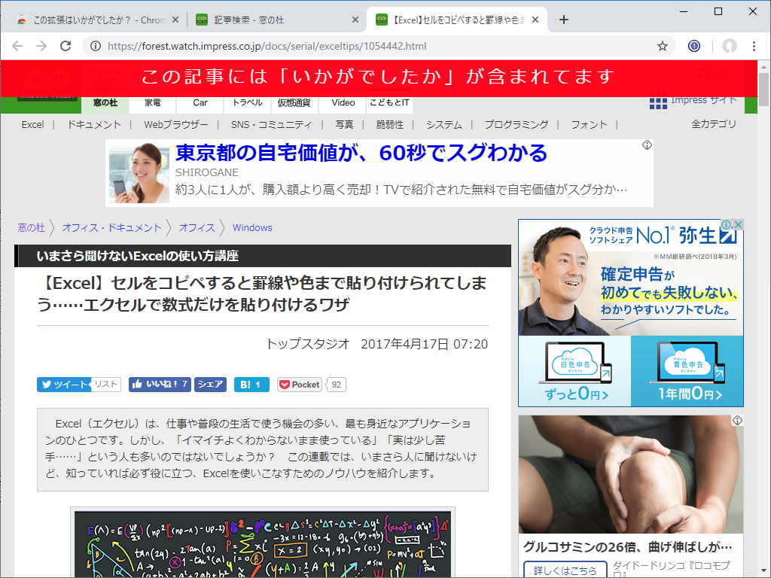The width and height of the screenshot is (771, 578).
Task: Toggle the bookmark star for this page
Action: point(663,45)
